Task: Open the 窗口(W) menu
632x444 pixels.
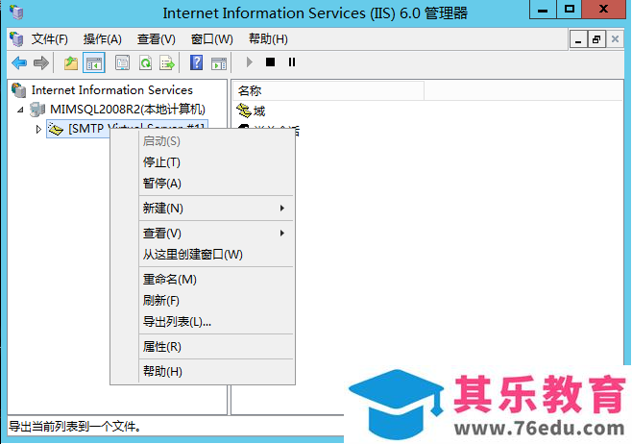Action: tap(211, 39)
